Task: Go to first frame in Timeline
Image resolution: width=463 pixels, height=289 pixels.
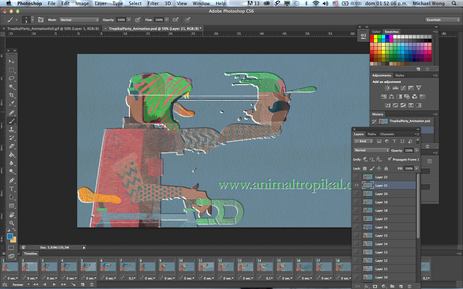Action: click(35, 285)
